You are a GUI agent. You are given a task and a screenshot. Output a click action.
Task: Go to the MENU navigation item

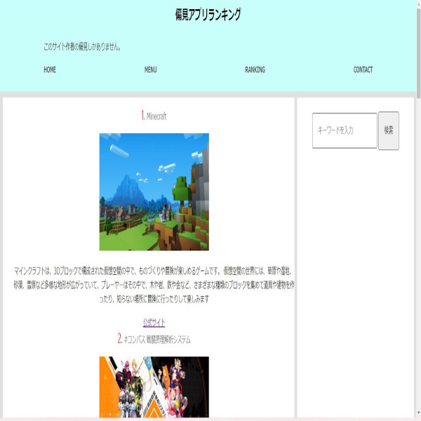[150, 70]
